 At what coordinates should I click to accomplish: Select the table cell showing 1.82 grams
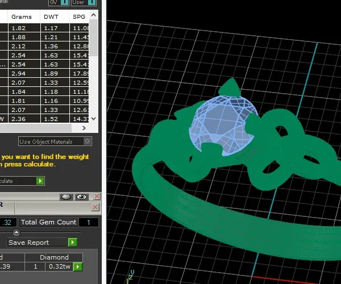point(24,28)
